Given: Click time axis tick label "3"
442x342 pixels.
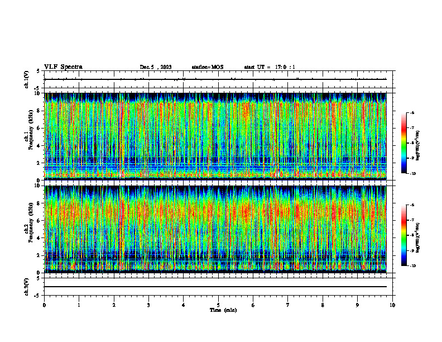Looking at the screenshot, I should 148,305.
